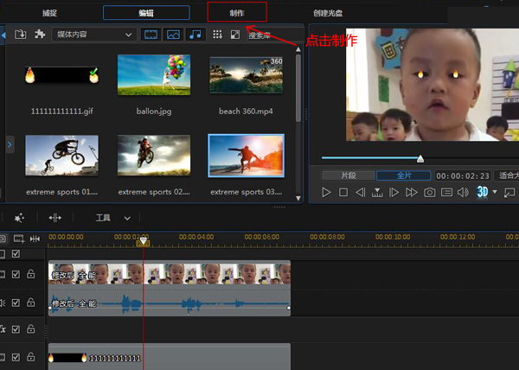Select 全片 (Movie) preview mode
The height and width of the screenshot is (370, 519).
click(x=404, y=175)
